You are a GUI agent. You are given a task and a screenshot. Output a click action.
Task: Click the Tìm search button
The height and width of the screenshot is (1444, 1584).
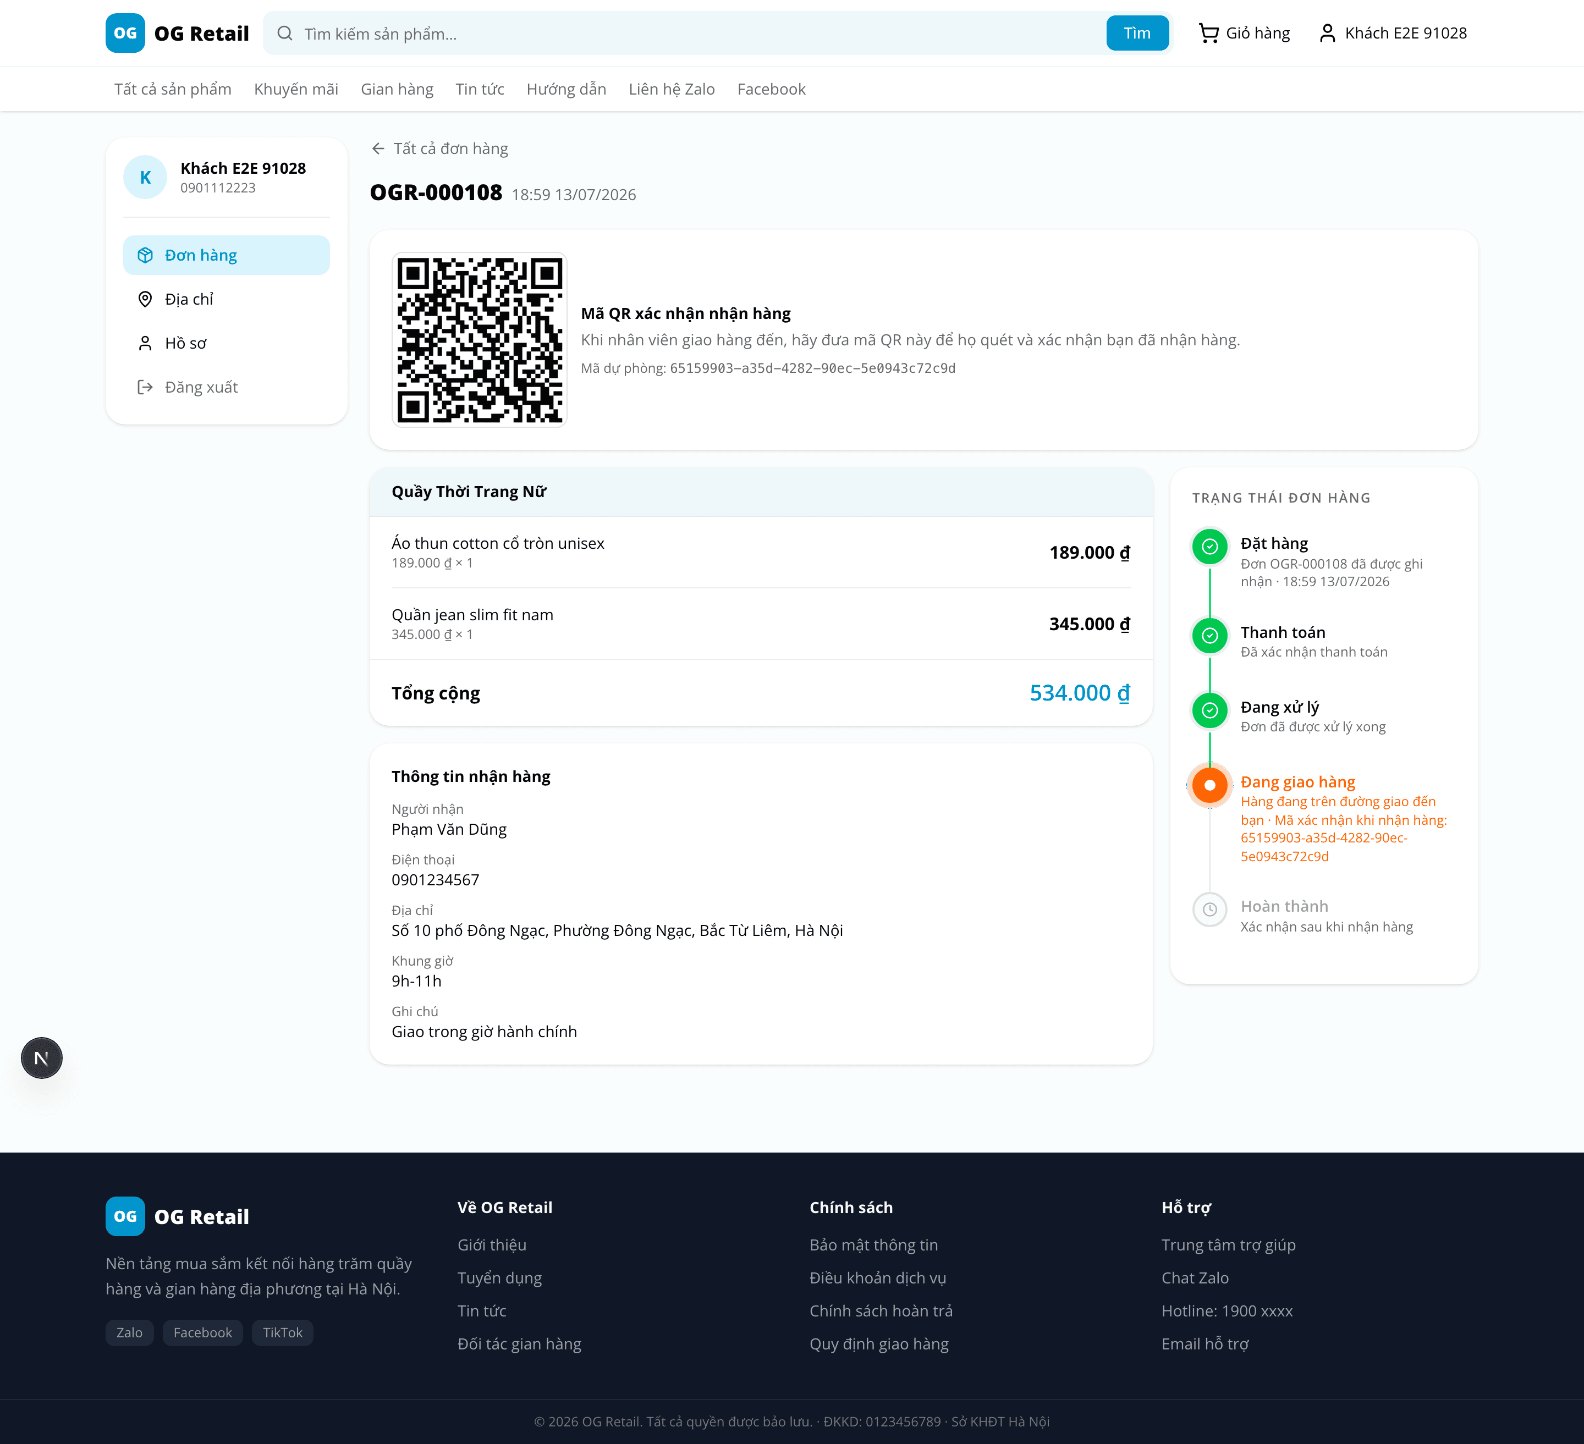[x=1137, y=33]
